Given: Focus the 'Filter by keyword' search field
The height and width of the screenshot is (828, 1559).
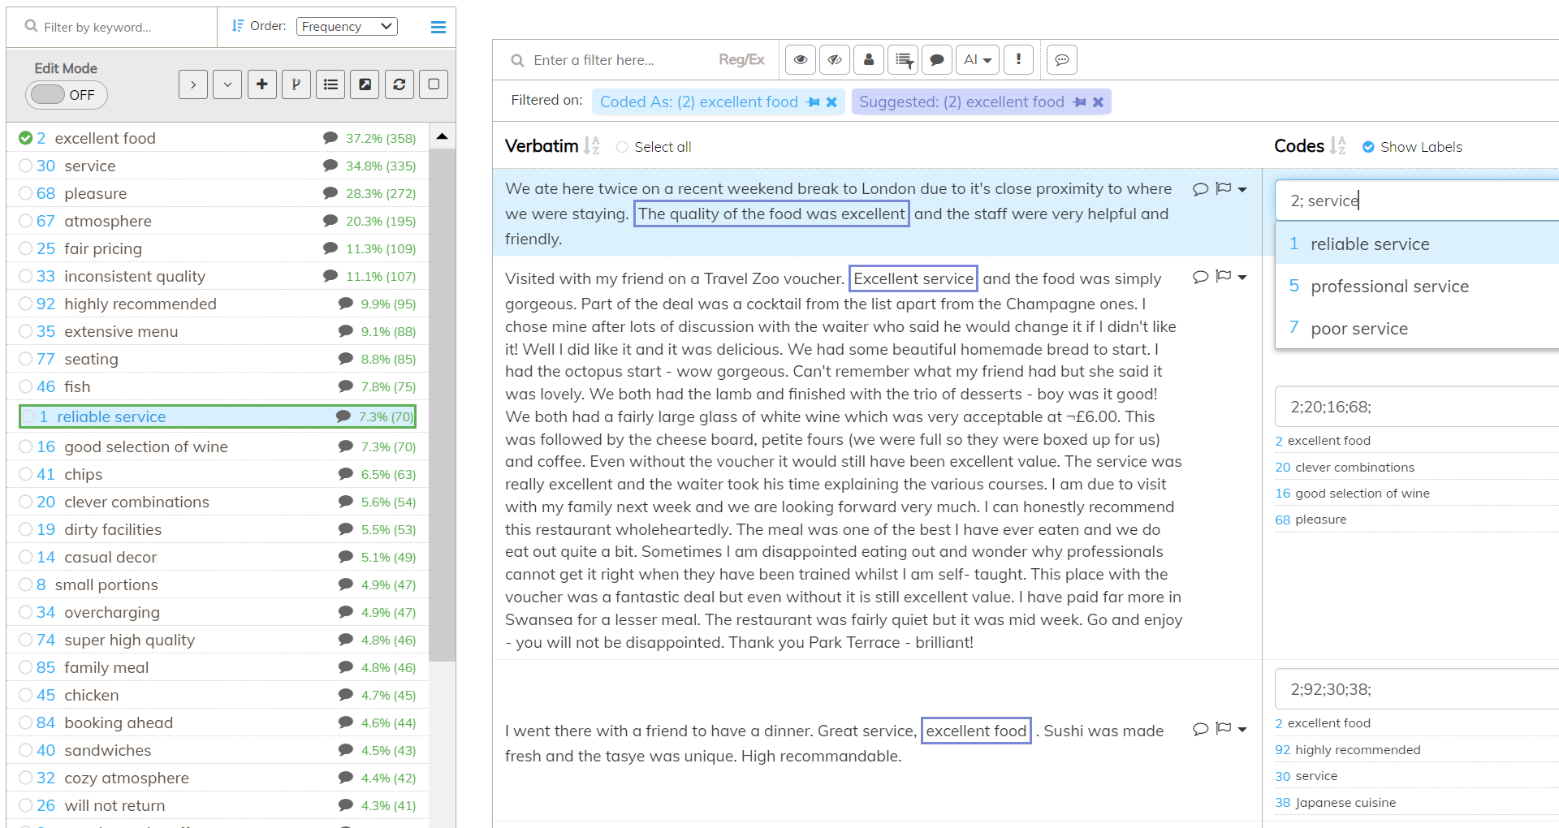Looking at the screenshot, I should 114,27.
